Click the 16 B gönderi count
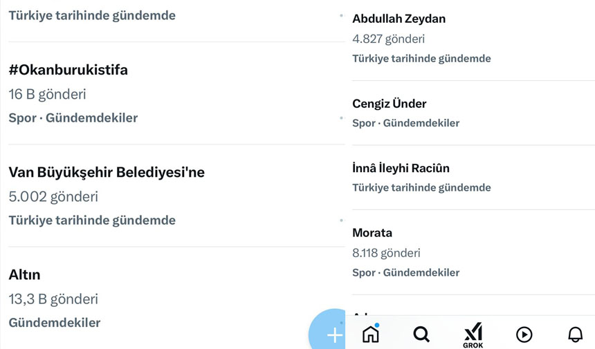 pyautogui.click(x=48, y=94)
